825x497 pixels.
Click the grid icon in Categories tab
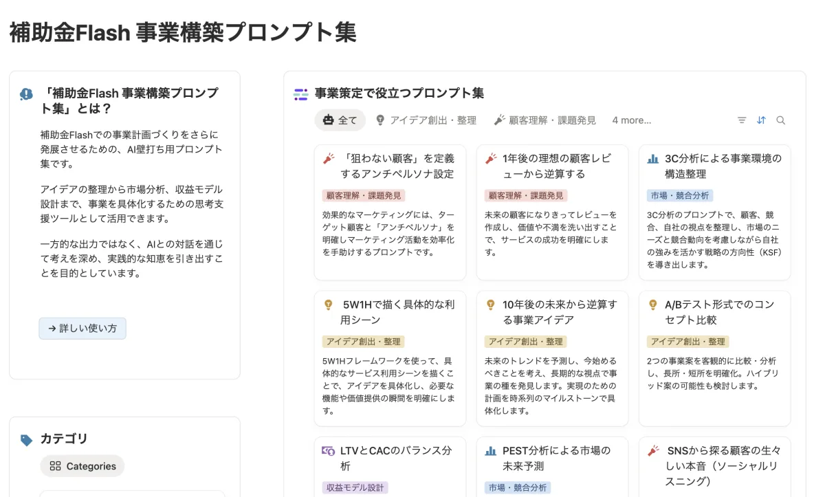pyautogui.click(x=56, y=466)
